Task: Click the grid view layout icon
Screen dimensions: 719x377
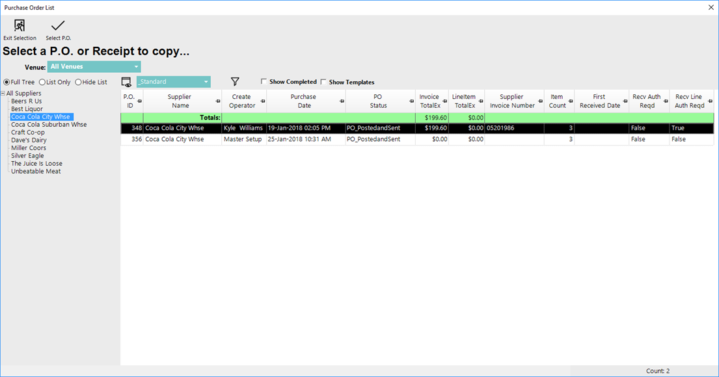Action: [x=127, y=82]
